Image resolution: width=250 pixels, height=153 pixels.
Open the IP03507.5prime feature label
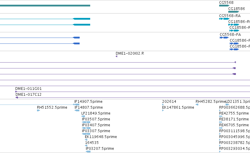pyautogui.click(x=96, y=119)
